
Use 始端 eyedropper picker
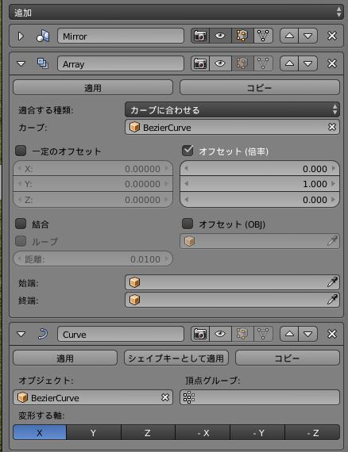[x=332, y=282]
